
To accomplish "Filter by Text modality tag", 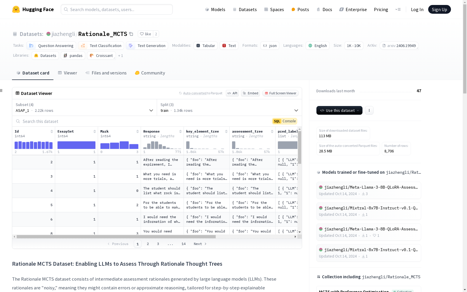I will (x=229, y=46).
